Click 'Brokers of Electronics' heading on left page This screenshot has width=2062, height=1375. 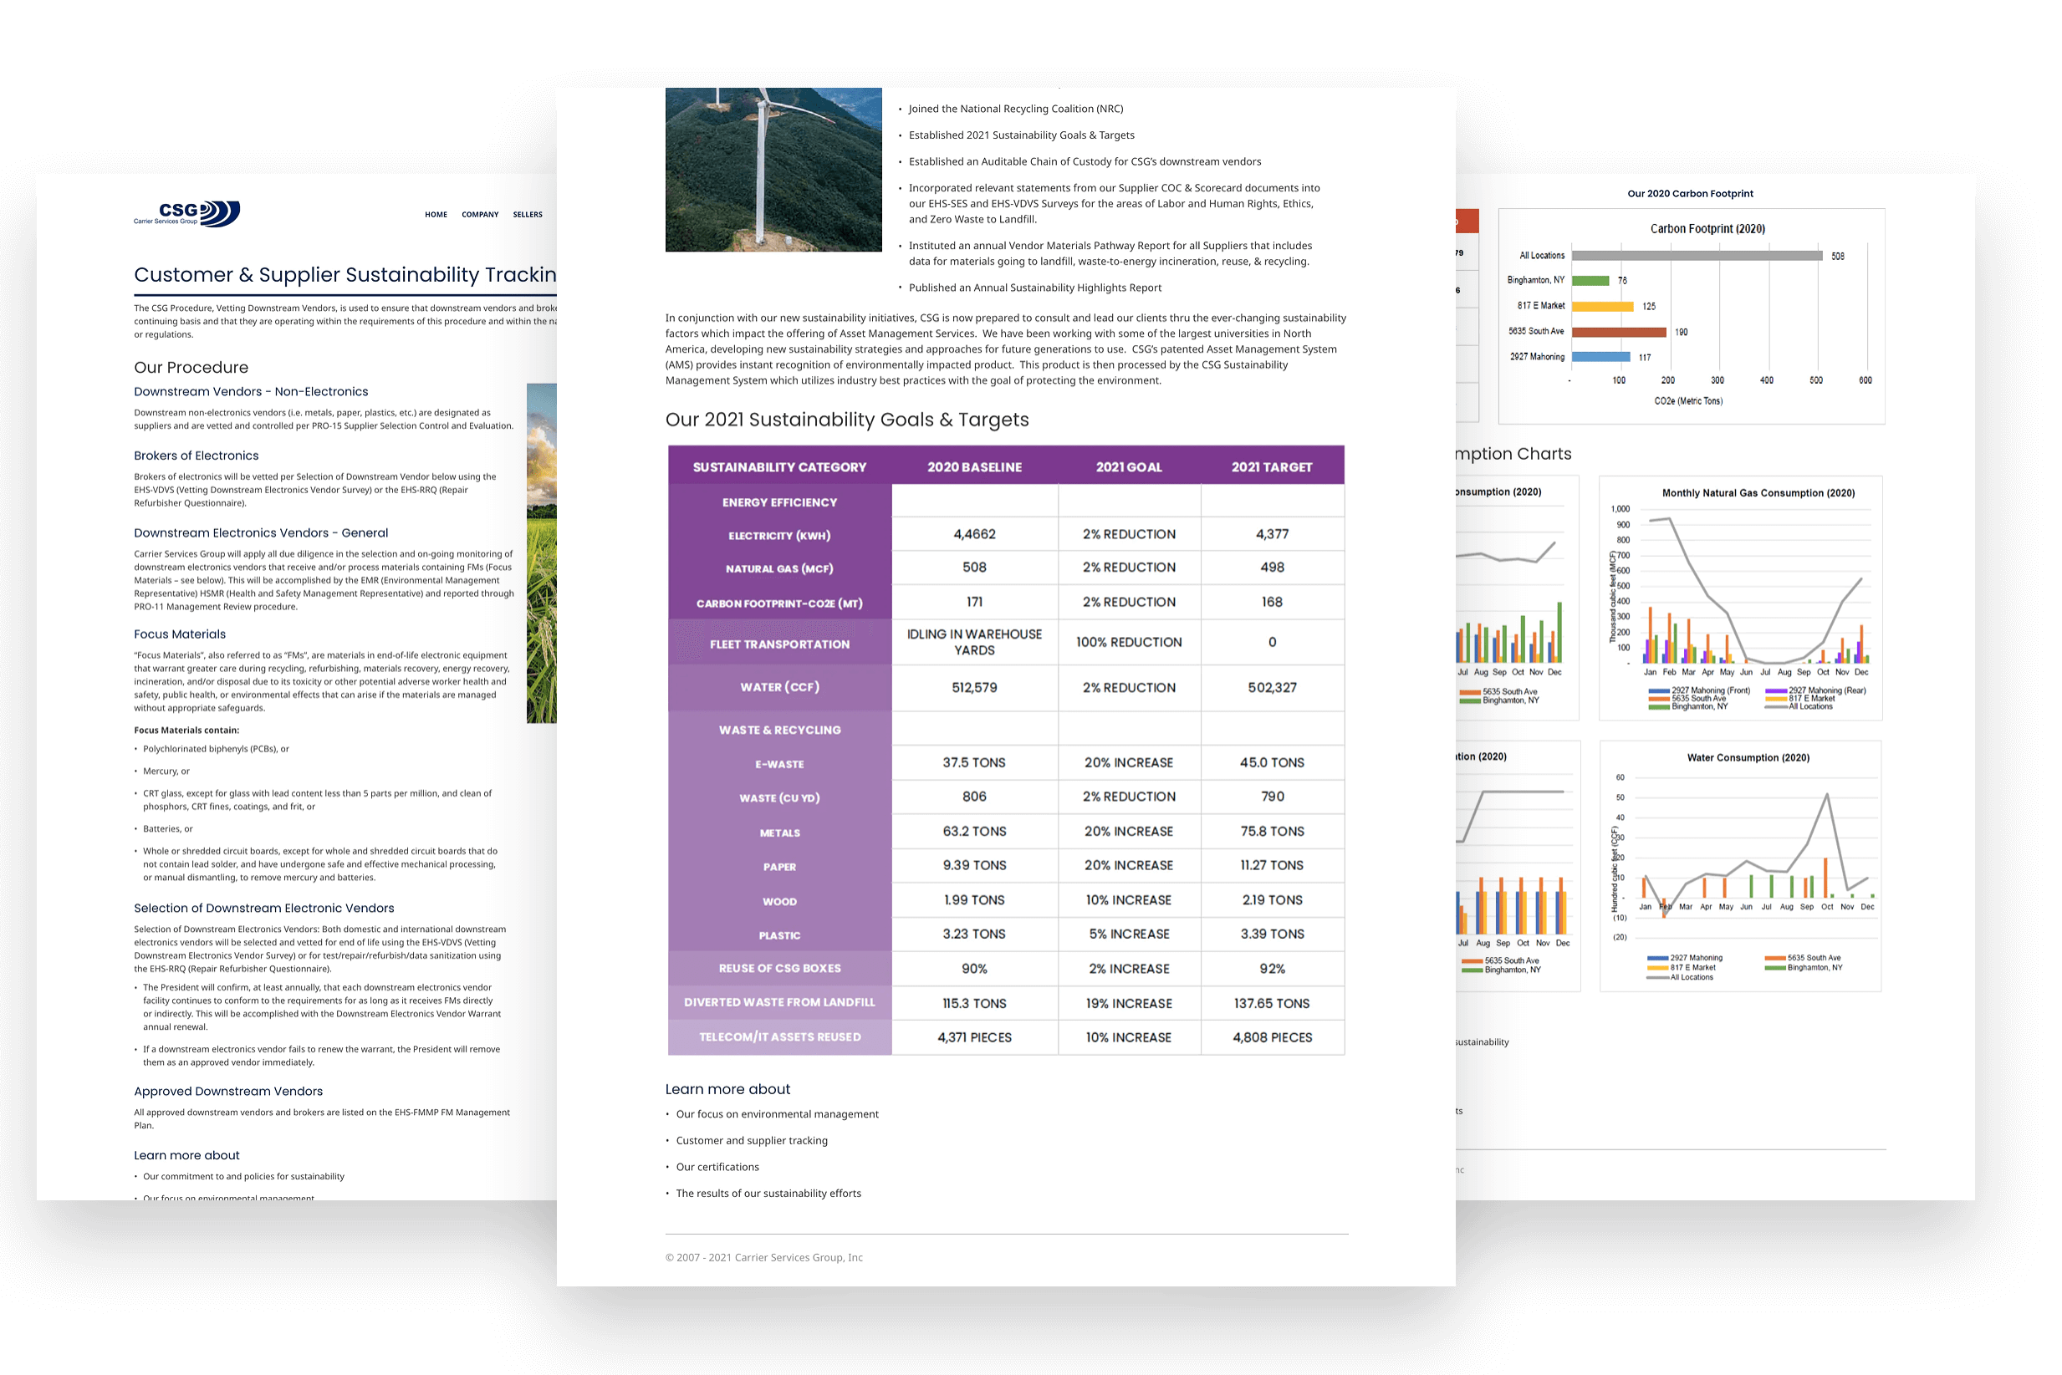tap(196, 456)
